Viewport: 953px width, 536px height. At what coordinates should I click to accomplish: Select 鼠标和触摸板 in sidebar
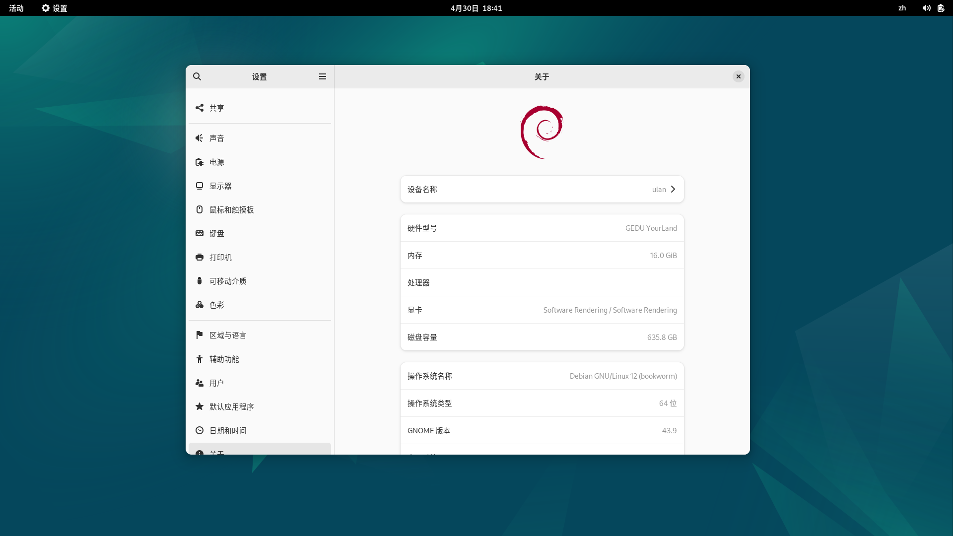(260, 209)
